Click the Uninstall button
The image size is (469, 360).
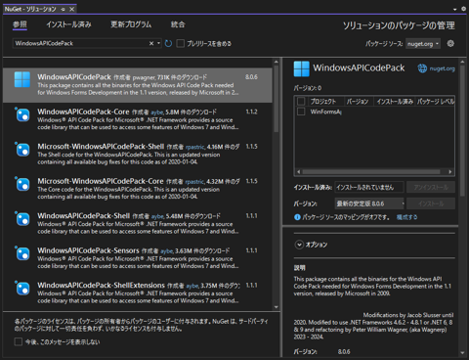pyautogui.click(x=431, y=187)
